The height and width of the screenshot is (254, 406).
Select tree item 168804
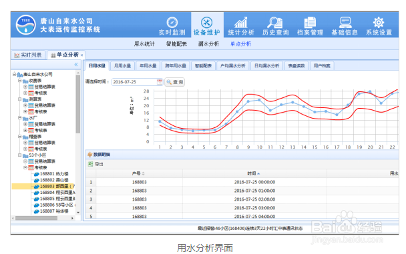point(57,193)
